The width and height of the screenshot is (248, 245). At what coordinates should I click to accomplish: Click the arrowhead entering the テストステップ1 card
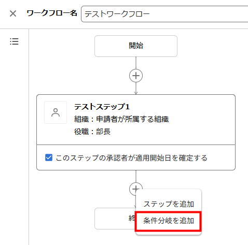[x=136, y=93]
